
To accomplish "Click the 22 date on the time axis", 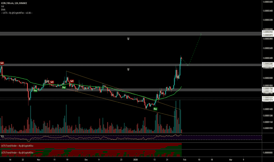I will pyautogui.click(x=23, y=160).
